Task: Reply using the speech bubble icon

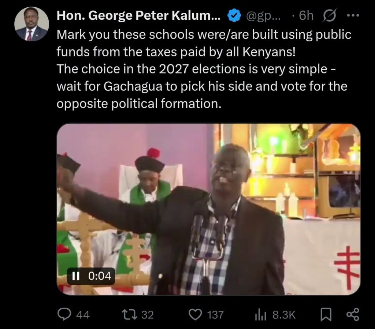Action: click(x=65, y=314)
